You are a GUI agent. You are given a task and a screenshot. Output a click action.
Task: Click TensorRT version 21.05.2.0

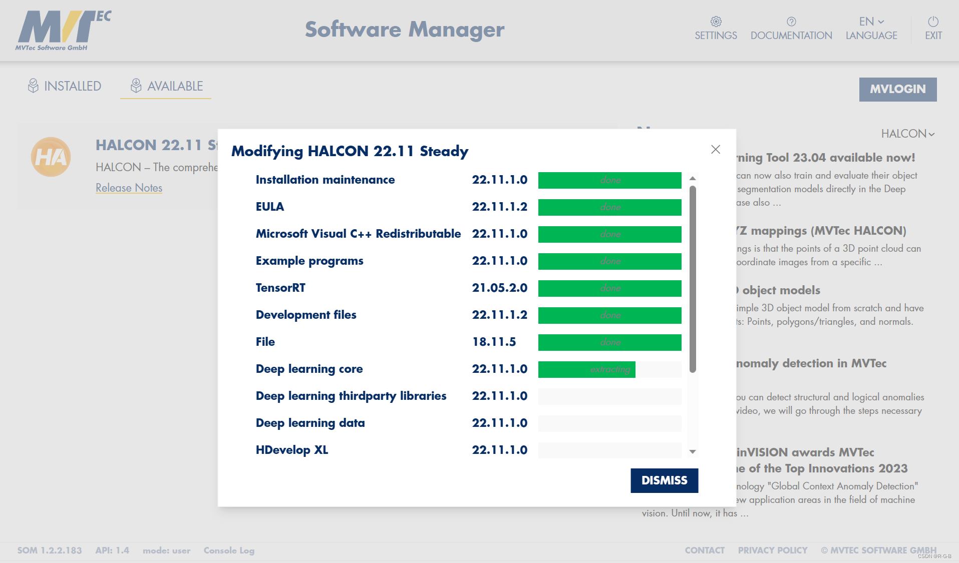[x=499, y=288]
